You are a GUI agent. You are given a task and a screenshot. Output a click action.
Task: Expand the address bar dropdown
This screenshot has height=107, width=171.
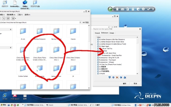click(x=80, y=22)
